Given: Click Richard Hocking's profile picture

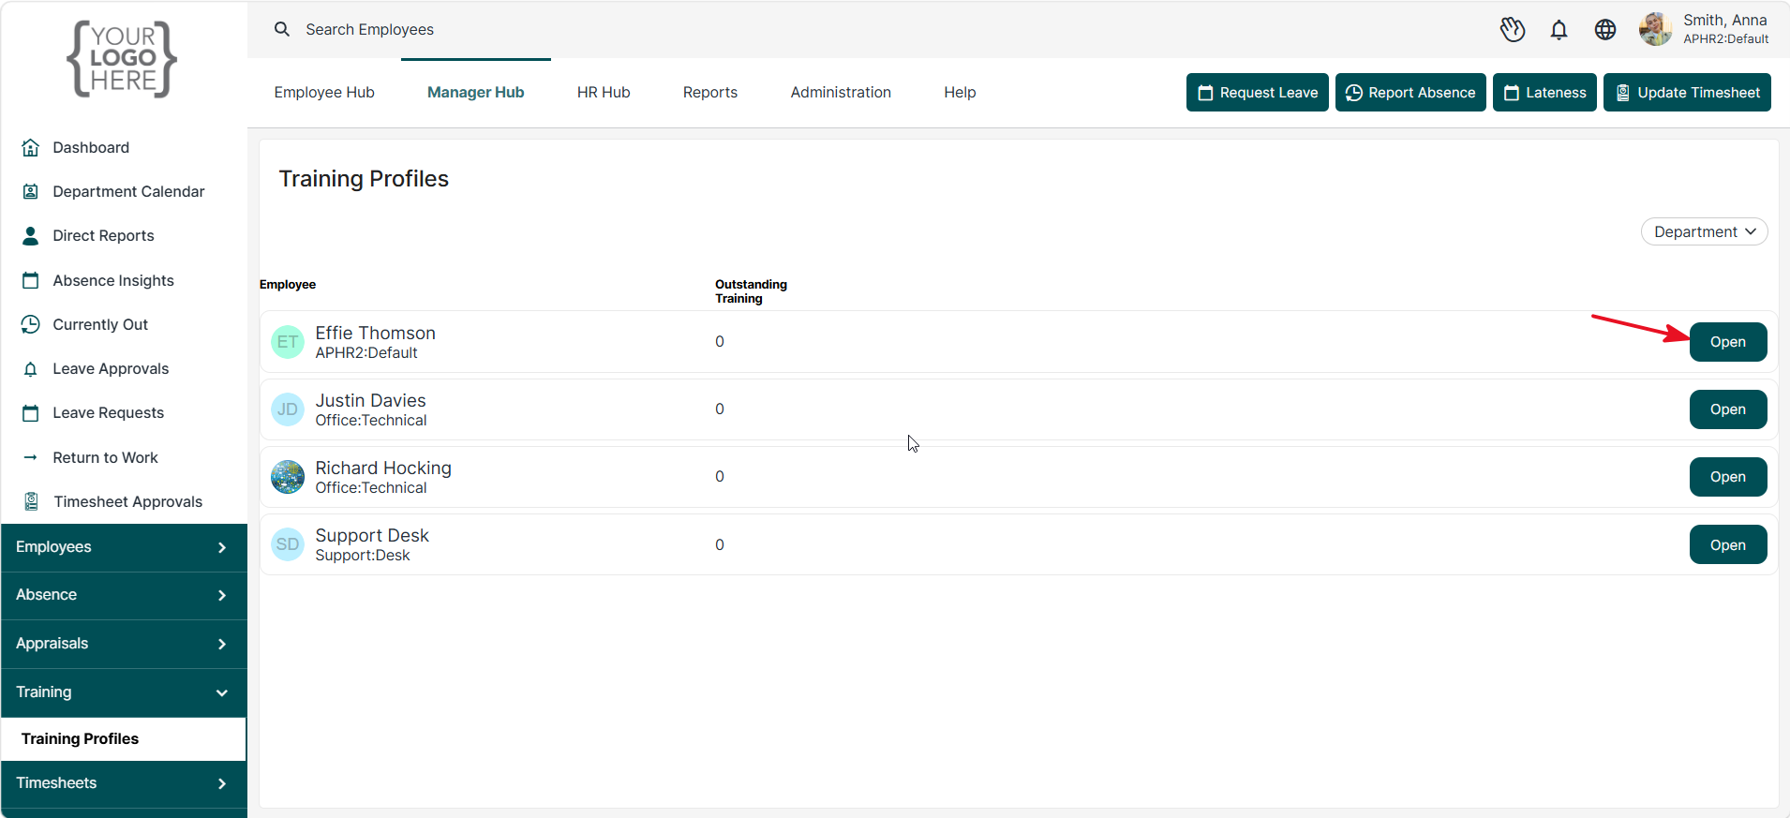Looking at the screenshot, I should (x=288, y=477).
